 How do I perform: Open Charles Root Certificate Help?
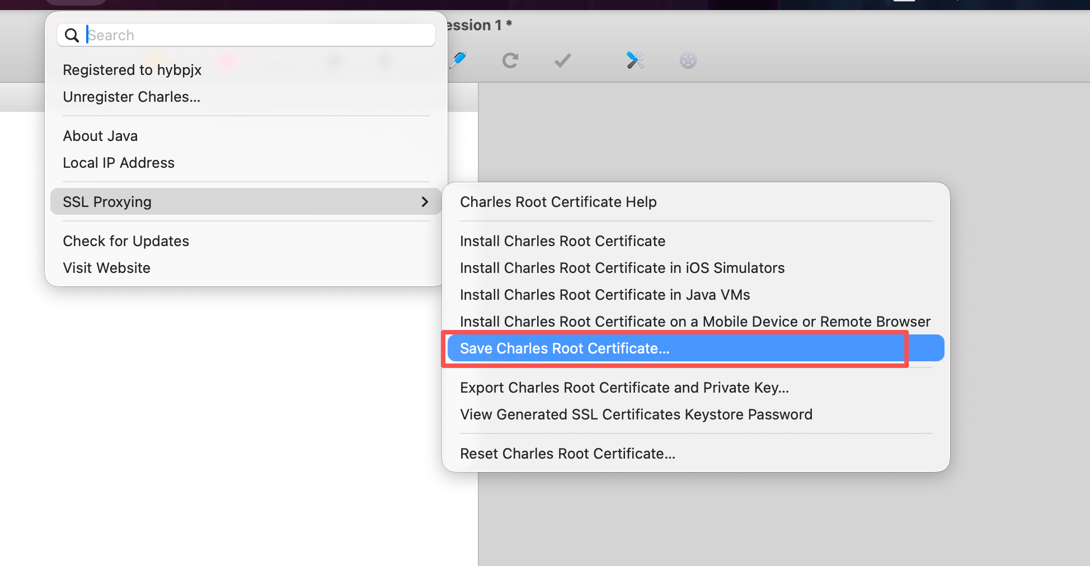coord(558,202)
